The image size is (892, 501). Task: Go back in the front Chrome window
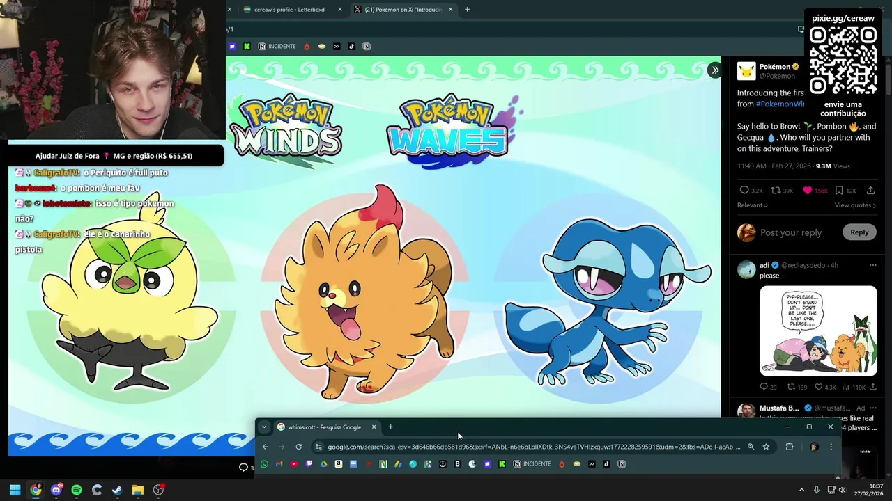(x=265, y=447)
